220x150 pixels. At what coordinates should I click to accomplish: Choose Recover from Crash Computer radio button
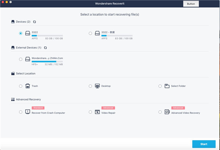[21, 112]
